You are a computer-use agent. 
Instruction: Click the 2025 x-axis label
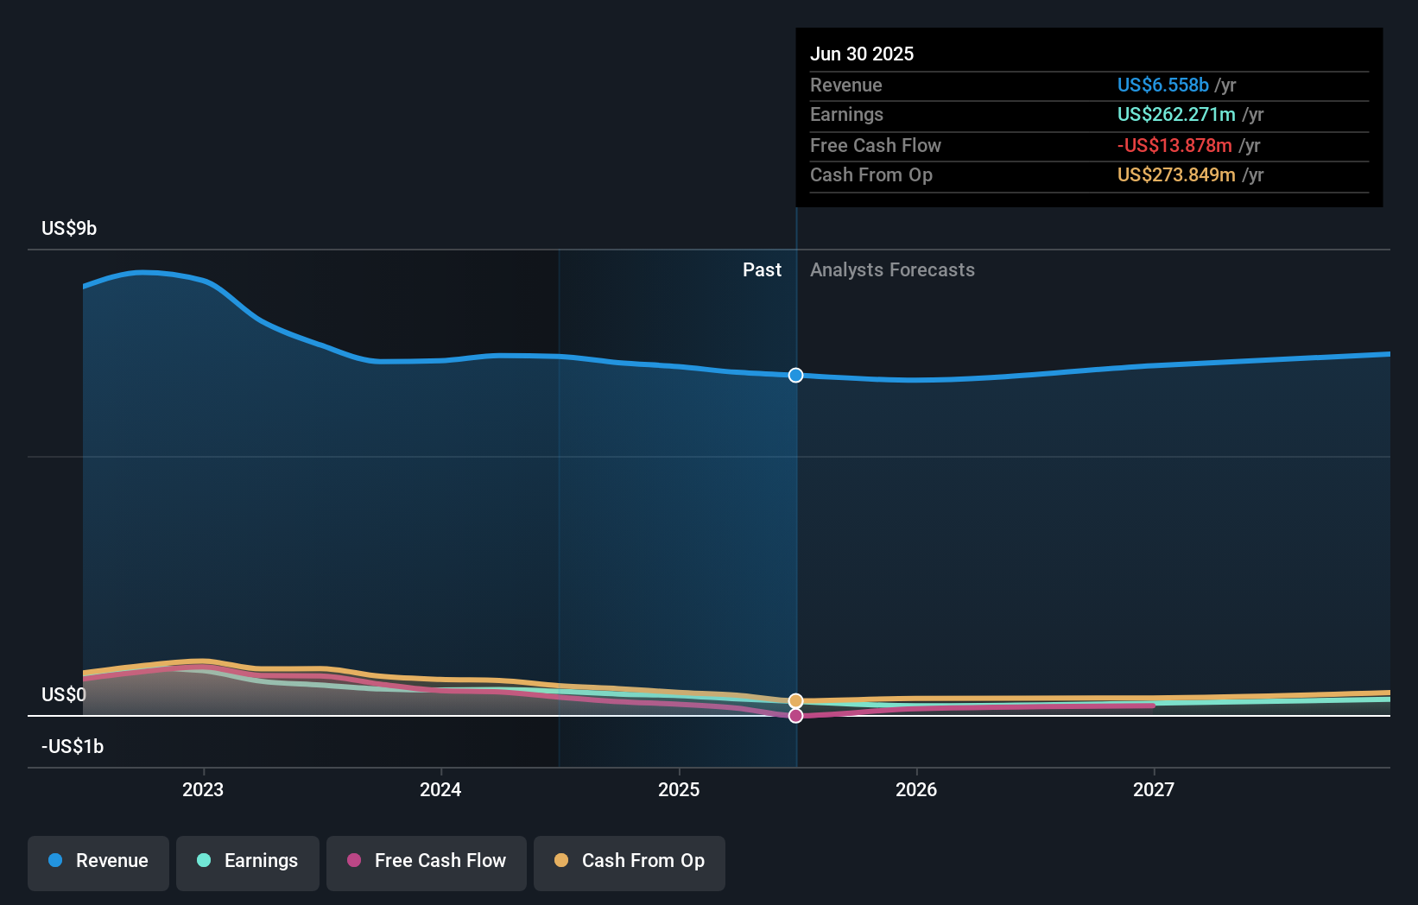[679, 789]
